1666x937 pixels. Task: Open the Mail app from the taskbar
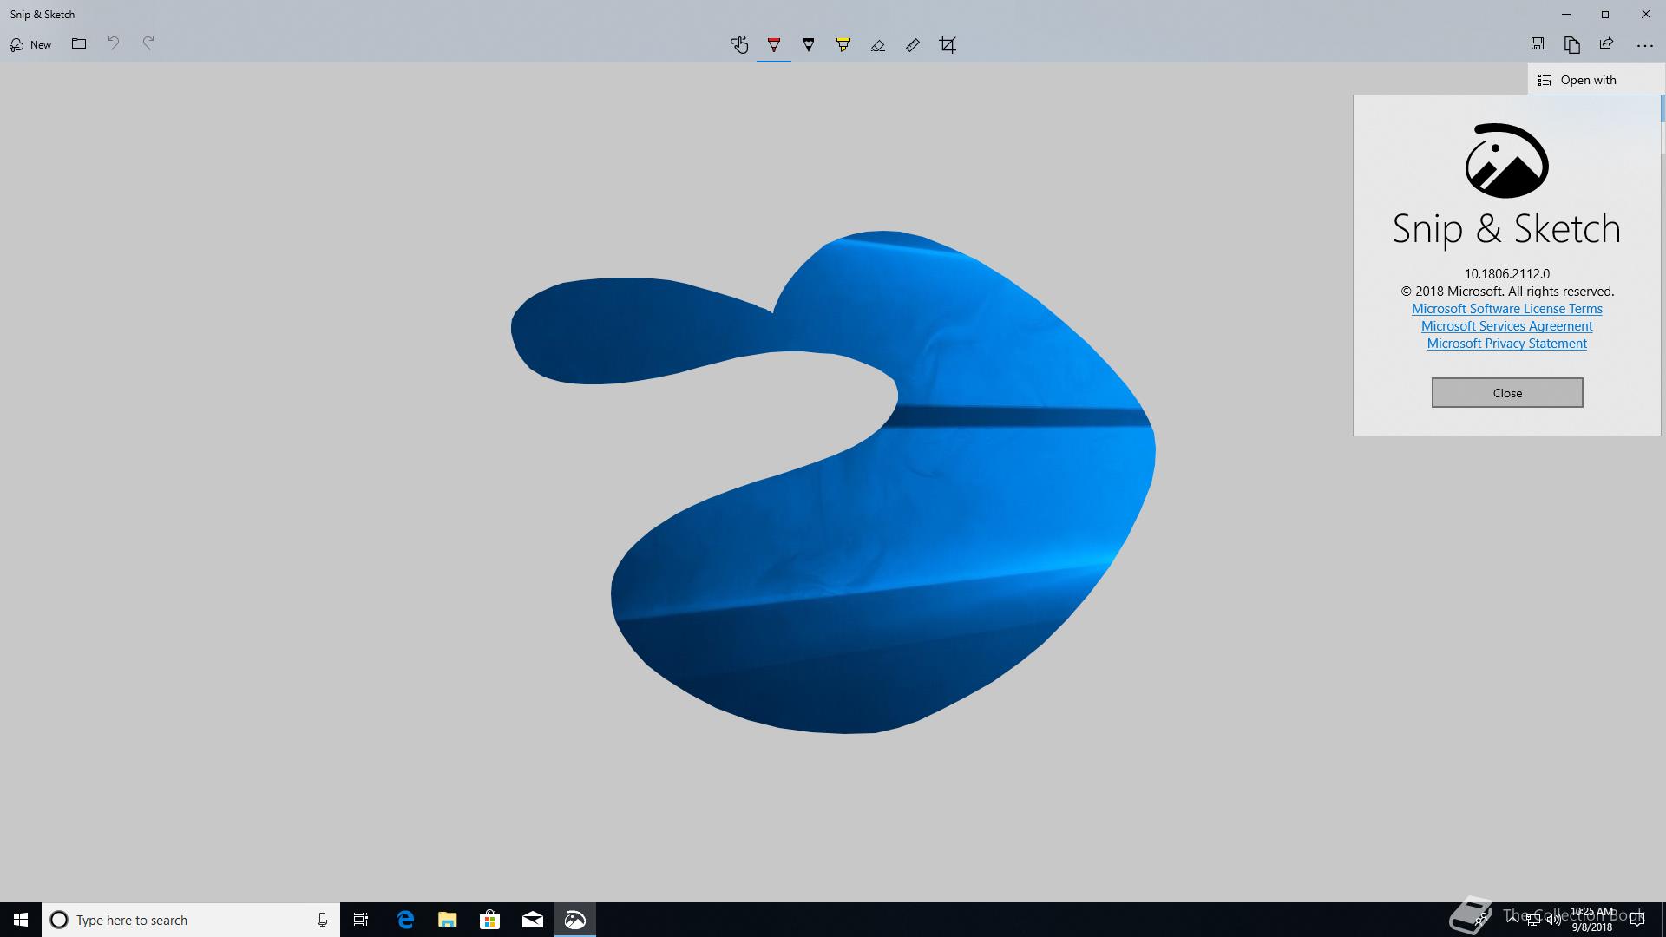(533, 920)
